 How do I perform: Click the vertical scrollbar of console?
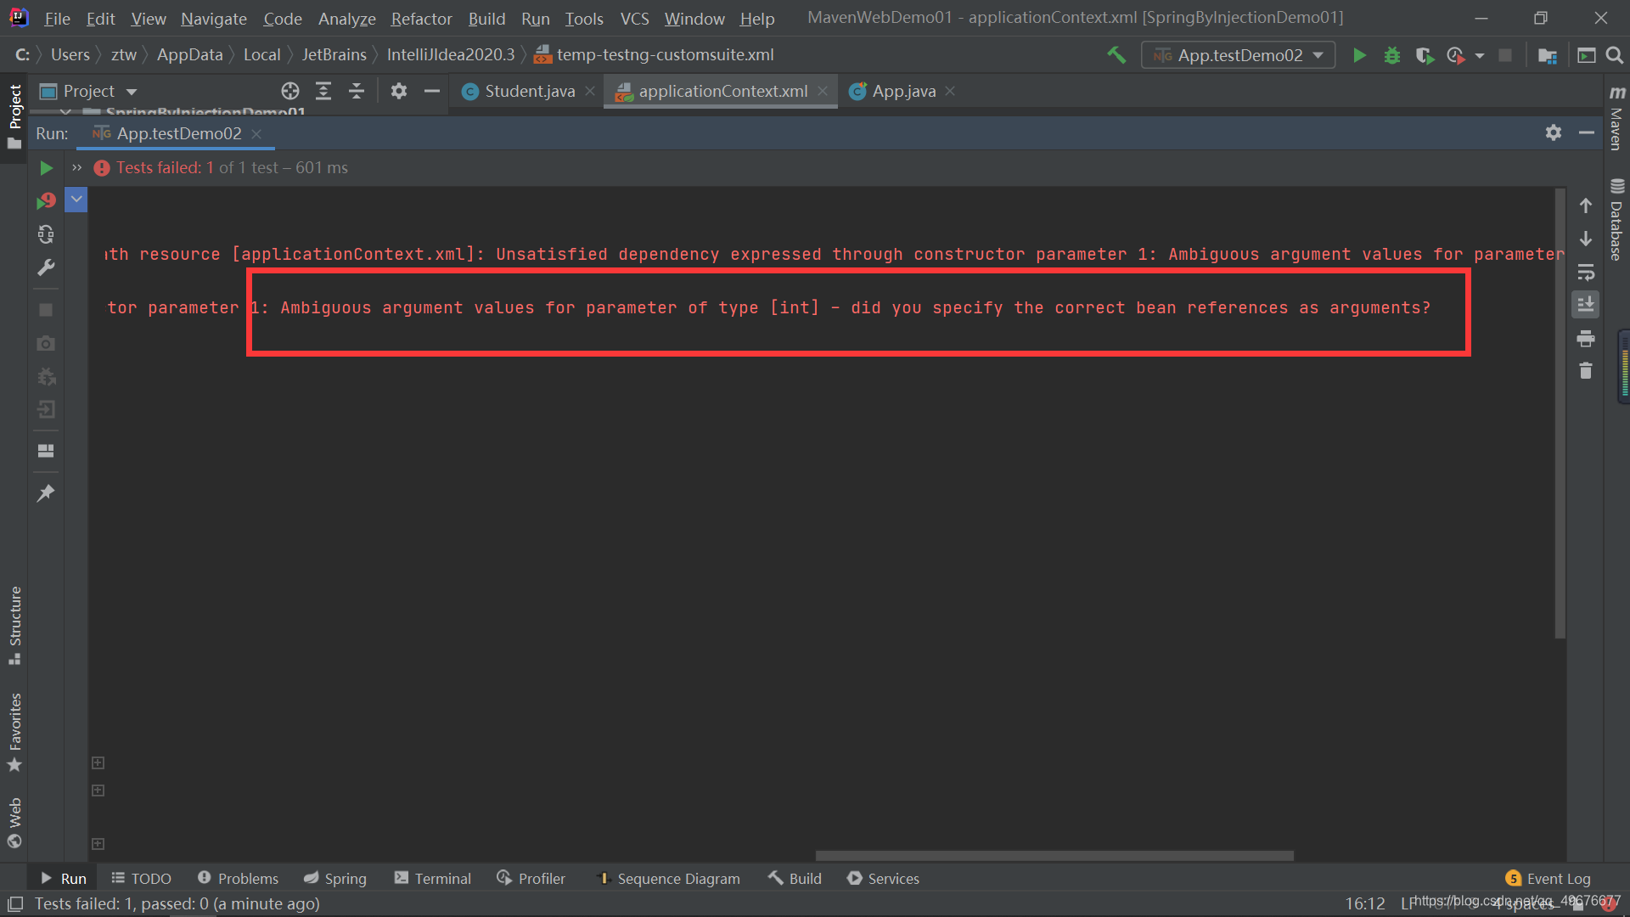[1560, 413]
